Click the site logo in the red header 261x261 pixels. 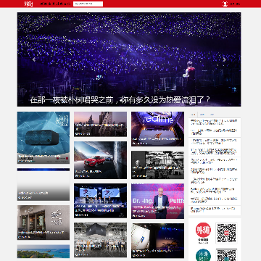click(x=28, y=4)
